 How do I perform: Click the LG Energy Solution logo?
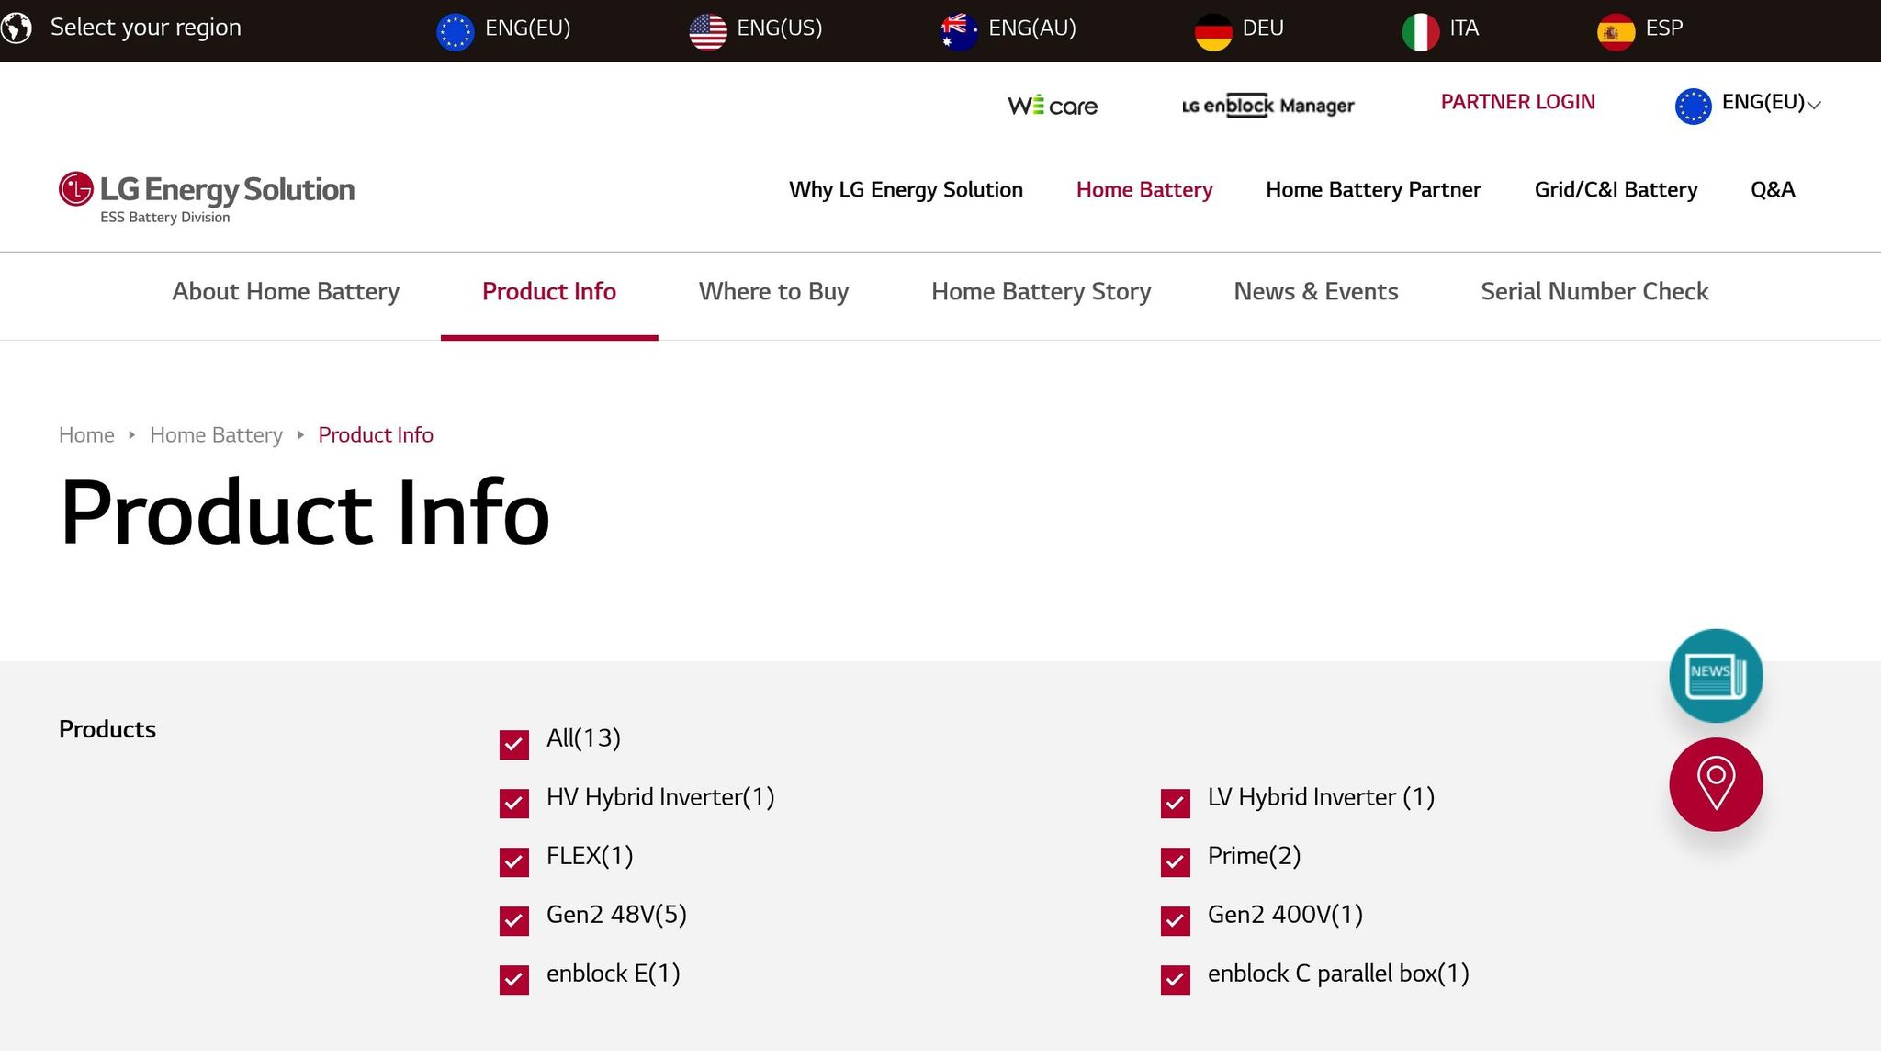point(207,197)
